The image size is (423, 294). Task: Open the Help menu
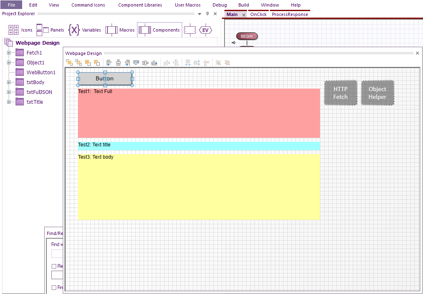pos(296,5)
